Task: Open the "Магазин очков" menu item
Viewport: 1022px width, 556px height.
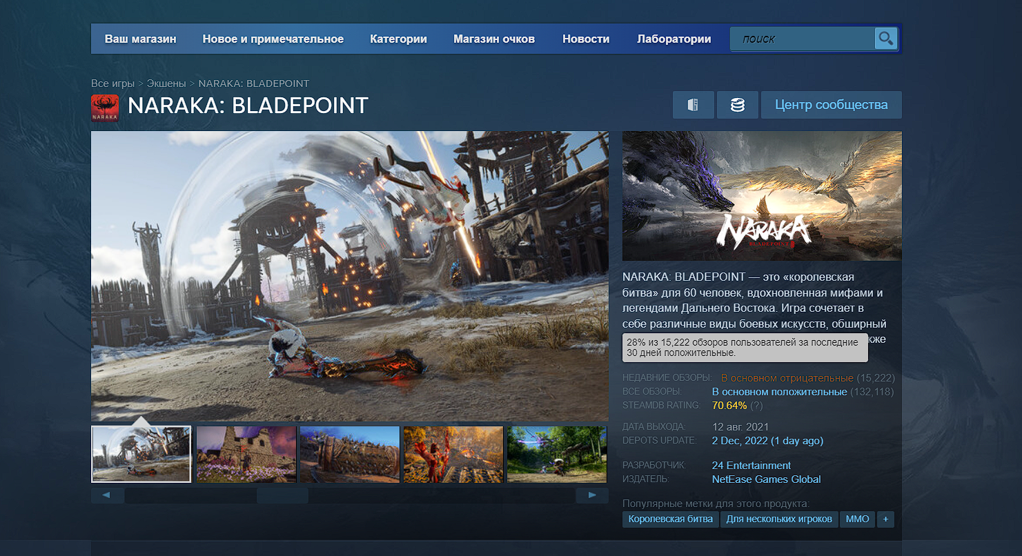Action: [493, 39]
